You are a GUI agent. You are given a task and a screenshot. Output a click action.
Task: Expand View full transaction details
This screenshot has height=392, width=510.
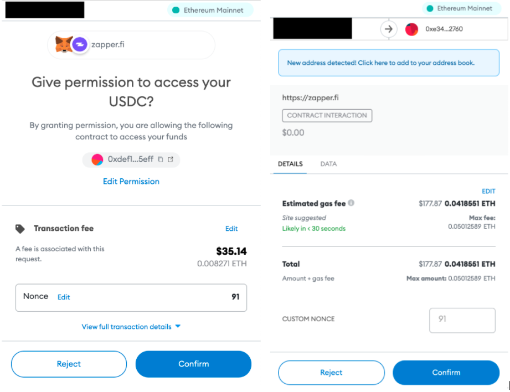pyautogui.click(x=131, y=327)
